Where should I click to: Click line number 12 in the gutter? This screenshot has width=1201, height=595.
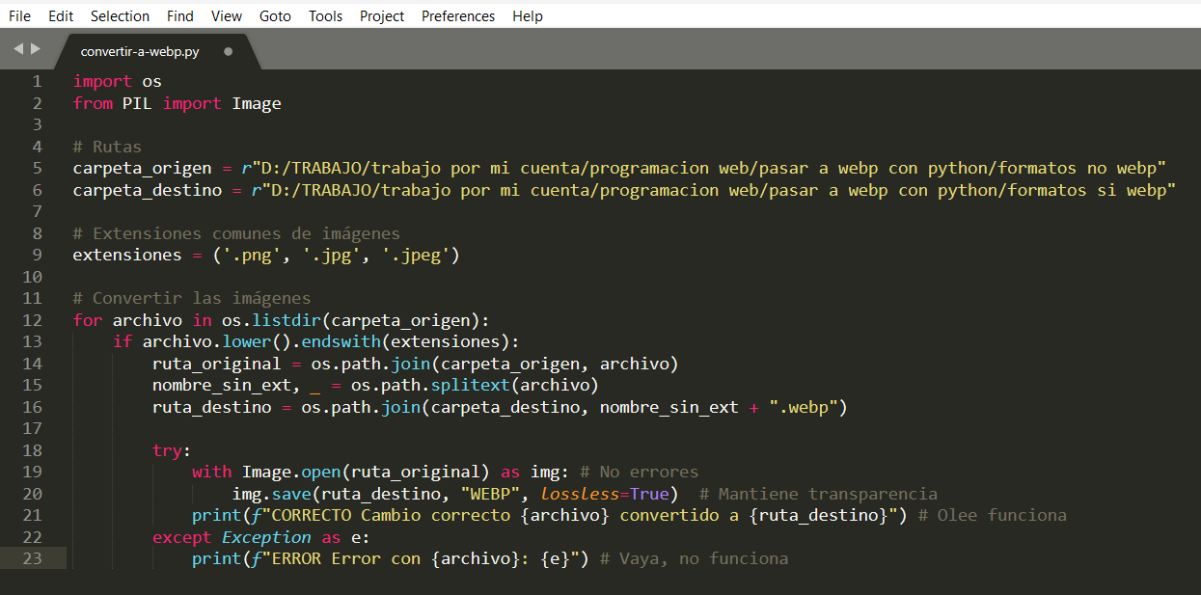(x=32, y=319)
